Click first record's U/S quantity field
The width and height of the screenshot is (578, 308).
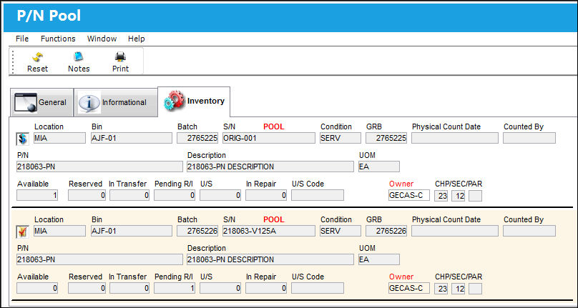coord(220,195)
